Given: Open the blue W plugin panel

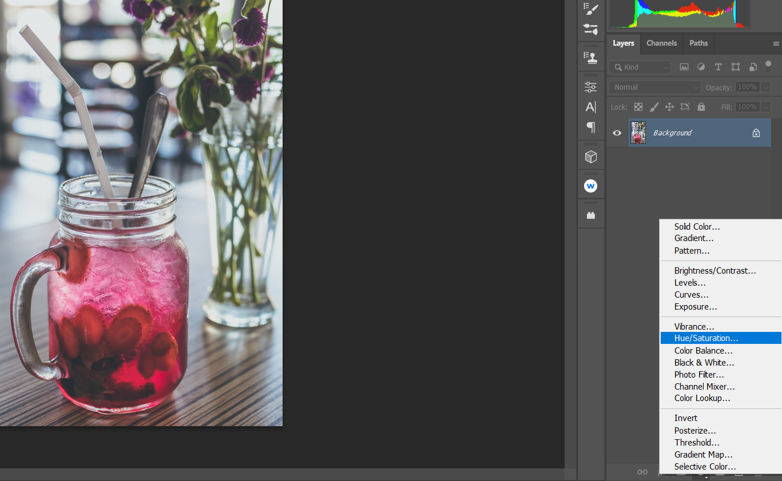Looking at the screenshot, I should coord(591,186).
